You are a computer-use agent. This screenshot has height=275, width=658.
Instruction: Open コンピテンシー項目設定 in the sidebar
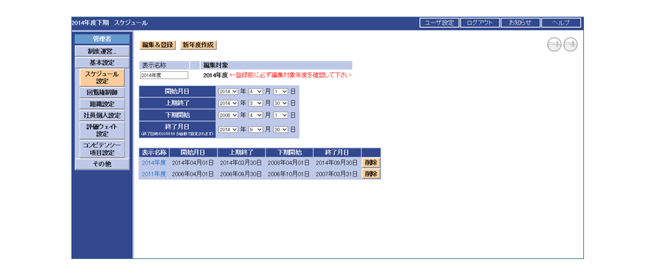[101, 148]
